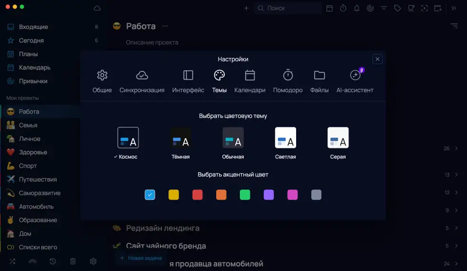This screenshot has height=271, width=467.
Task: Expand the toolbar overflow double chevron
Action: (x=454, y=8)
